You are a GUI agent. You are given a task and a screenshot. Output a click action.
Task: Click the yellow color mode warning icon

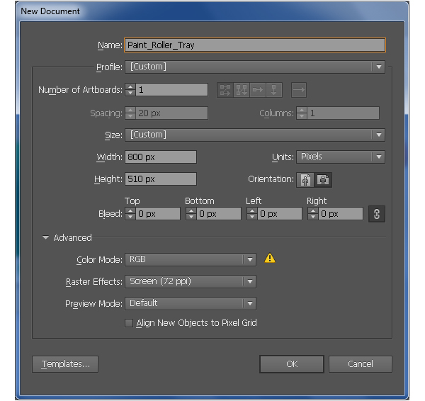pyautogui.click(x=270, y=258)
